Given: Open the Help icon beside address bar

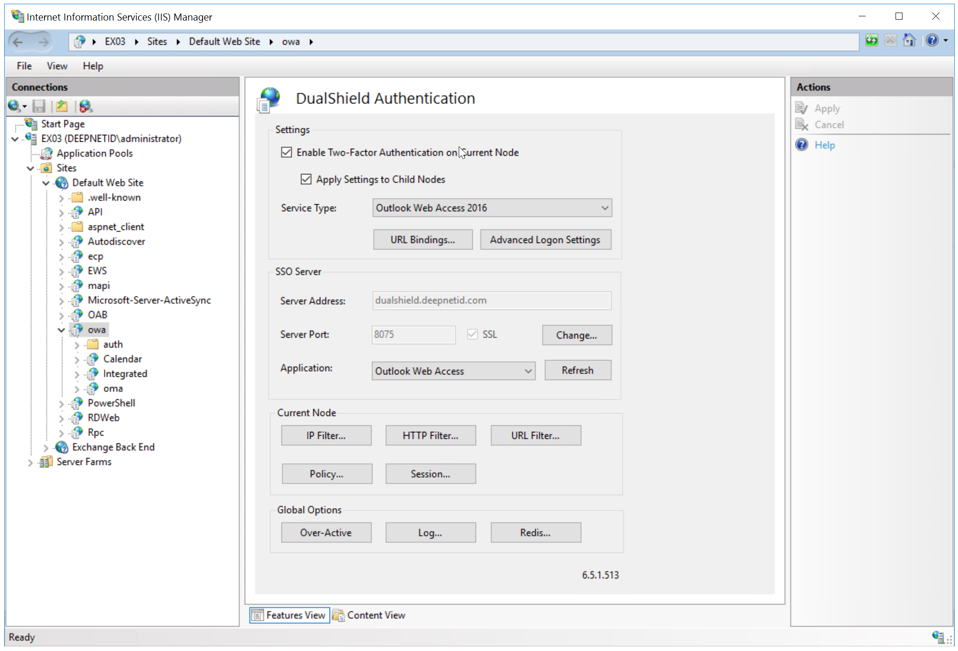Looking at the screenshot, I should click(932, 41).
